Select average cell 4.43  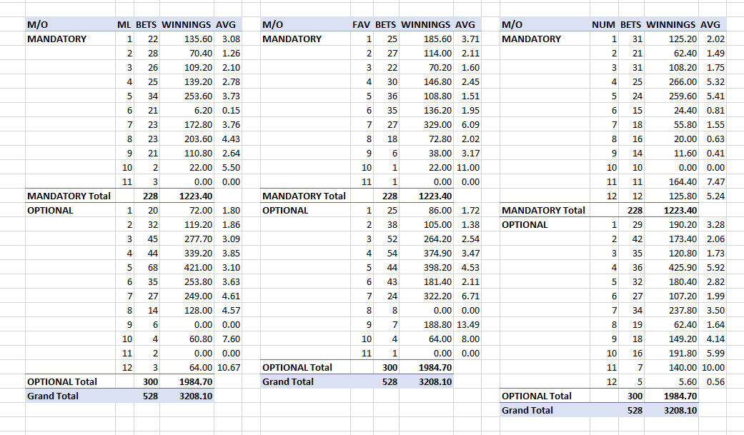(231, 139)
